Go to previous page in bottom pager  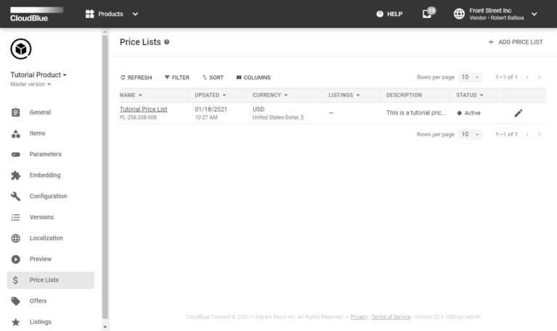[x=527, y=135]
